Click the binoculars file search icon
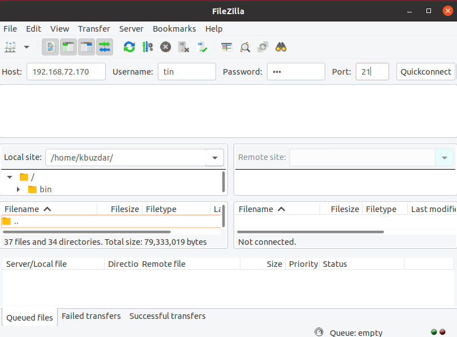 click(x=281, y=47)
